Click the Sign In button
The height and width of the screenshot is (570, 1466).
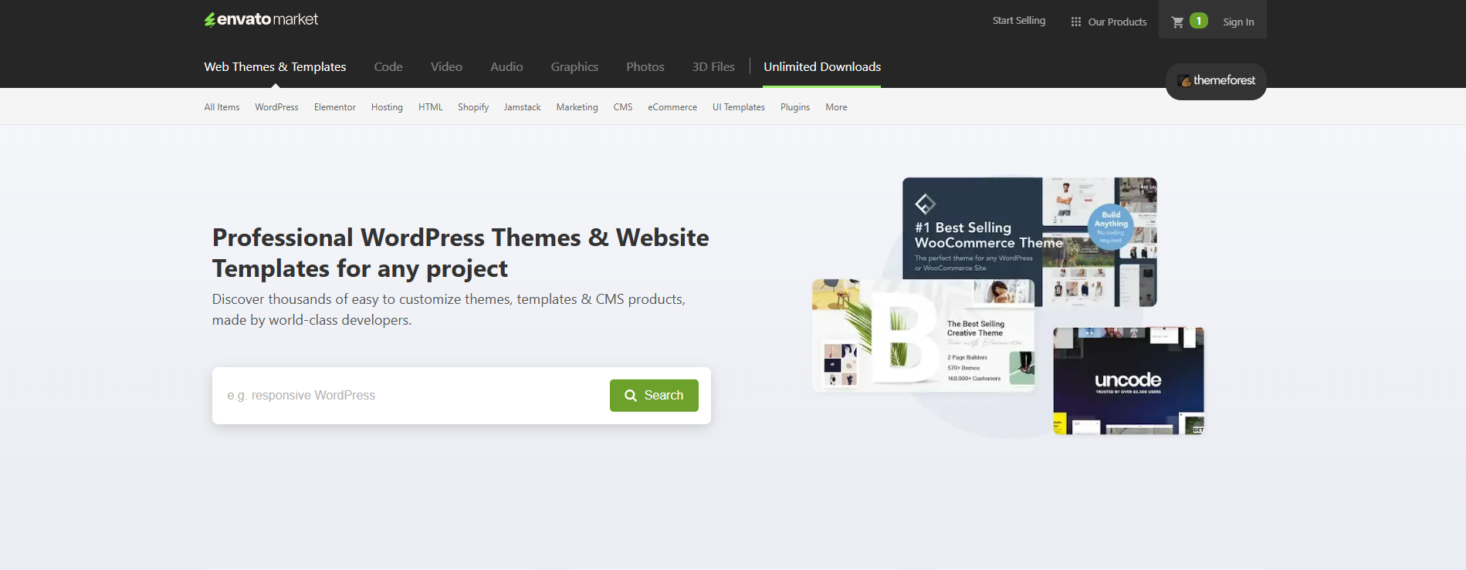(1238, 22)
